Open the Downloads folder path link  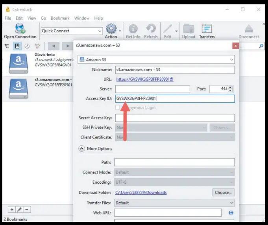click(141, 193)
